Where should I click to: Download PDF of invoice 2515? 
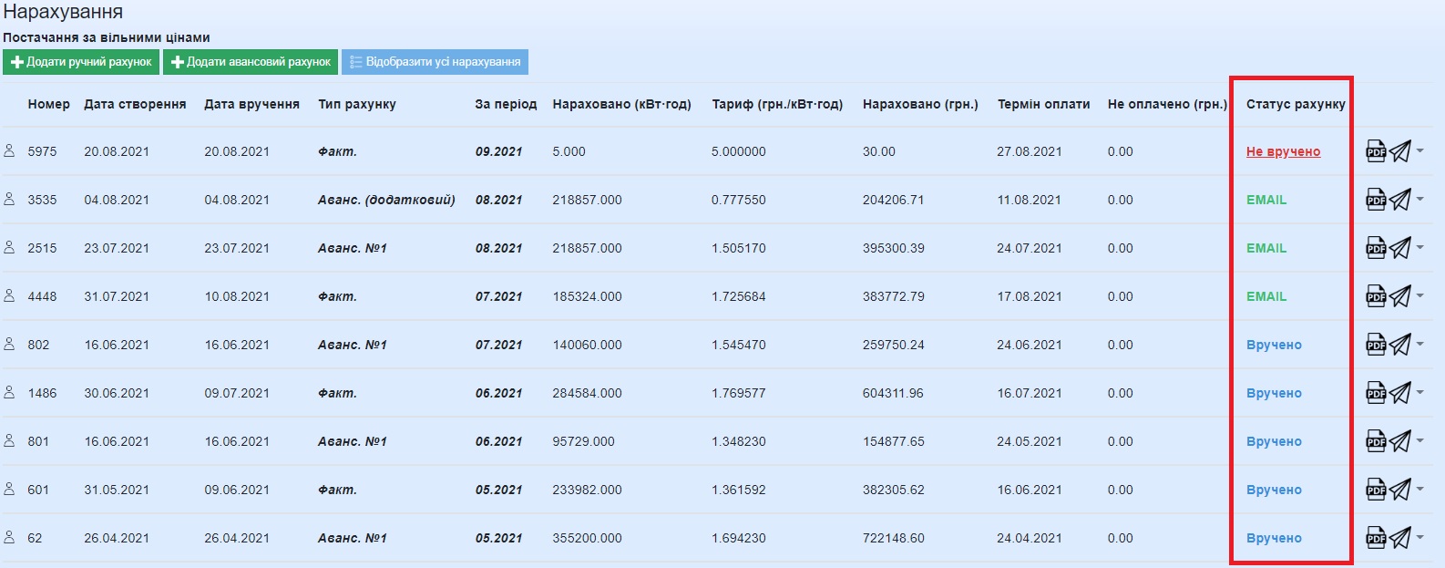pyautogui.click(x=1375, y=248)
